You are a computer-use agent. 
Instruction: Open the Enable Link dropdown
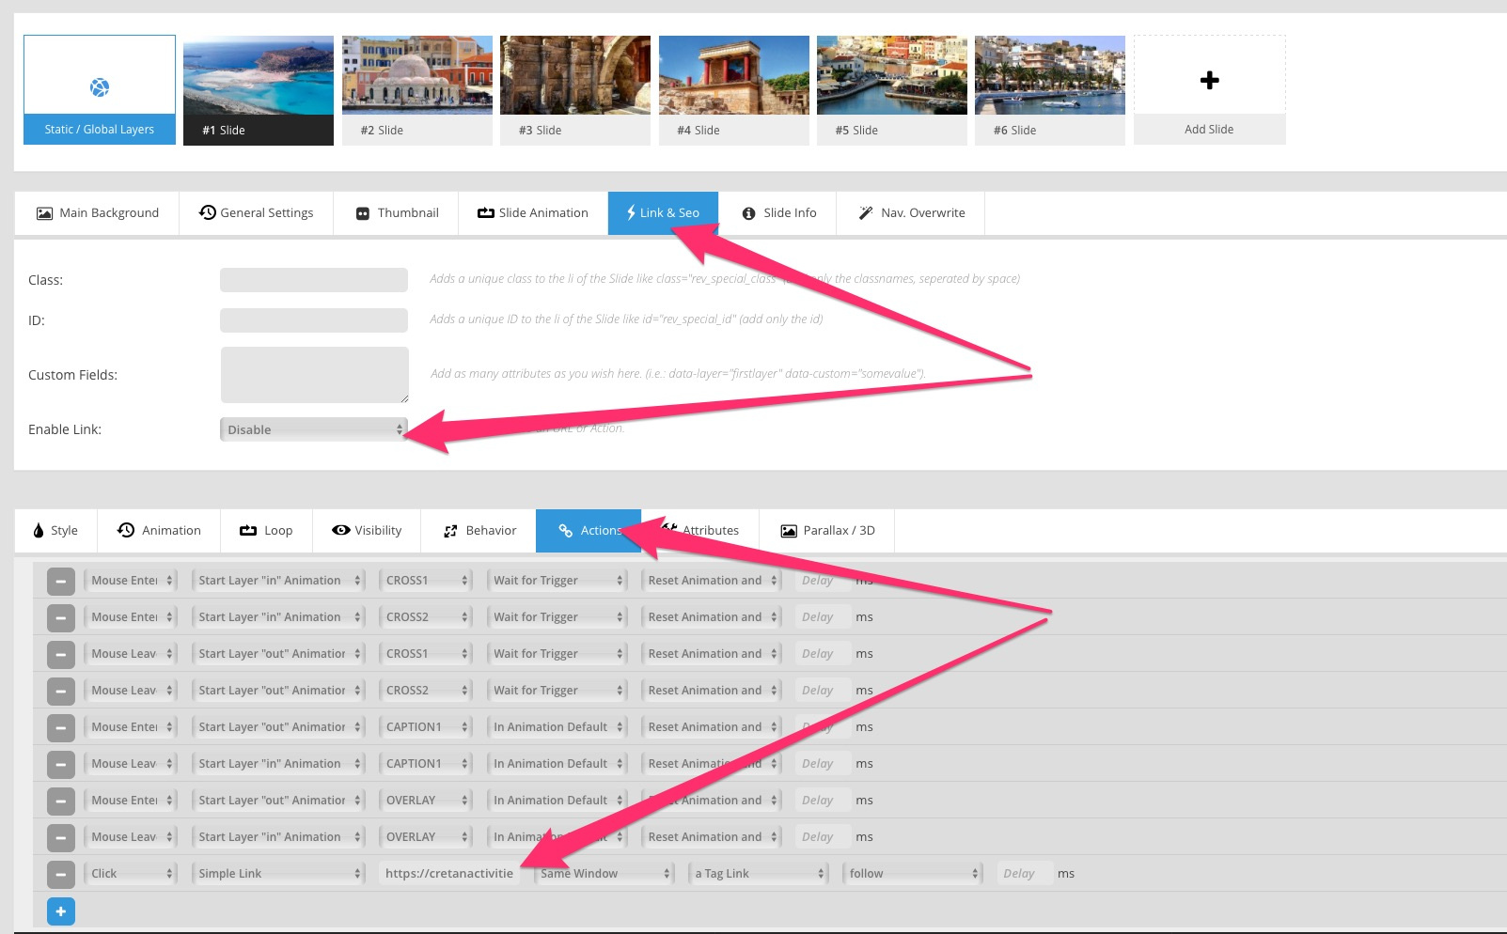point(314,429)
